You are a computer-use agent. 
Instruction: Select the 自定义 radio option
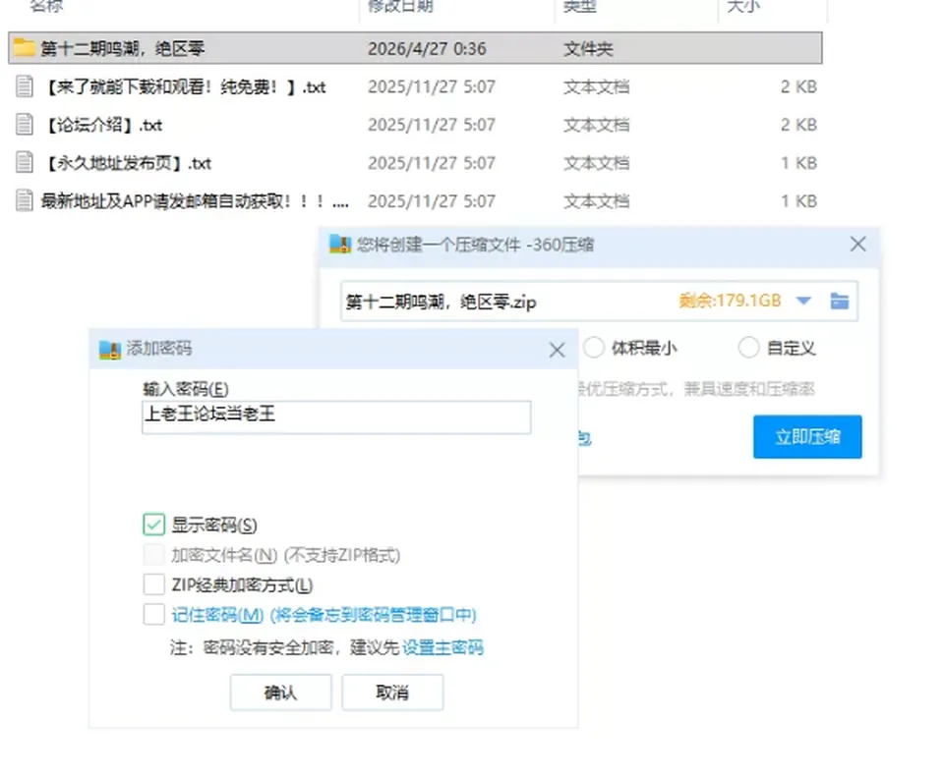coord(748,347)
